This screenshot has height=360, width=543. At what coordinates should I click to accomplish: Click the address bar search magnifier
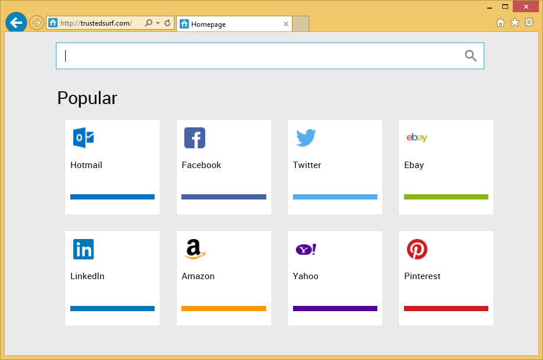pyautogui.click(x=149, y=23)
